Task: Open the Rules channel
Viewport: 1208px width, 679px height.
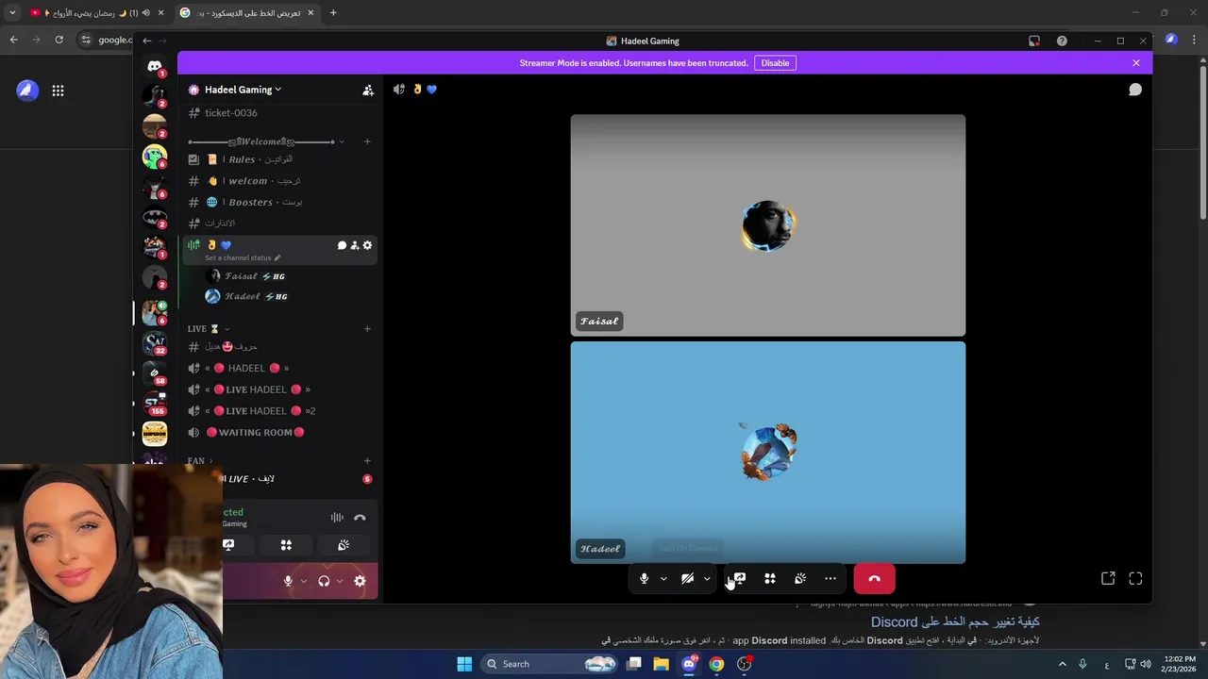Action: pyautogui.click(x=281, y=159)
